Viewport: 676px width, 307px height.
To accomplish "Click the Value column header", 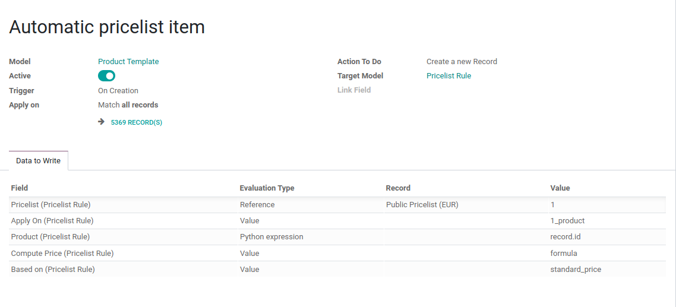I will pos(560,188).
